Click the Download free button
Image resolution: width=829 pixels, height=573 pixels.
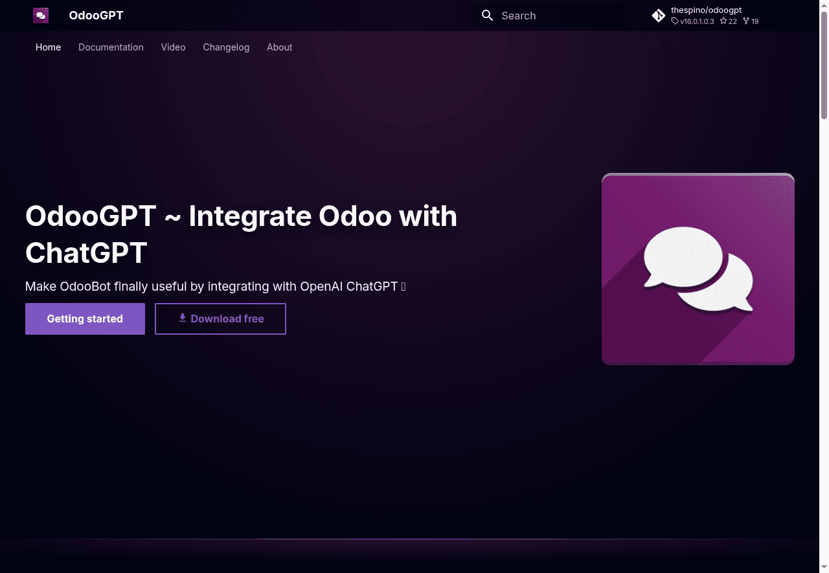coord(220,319)
